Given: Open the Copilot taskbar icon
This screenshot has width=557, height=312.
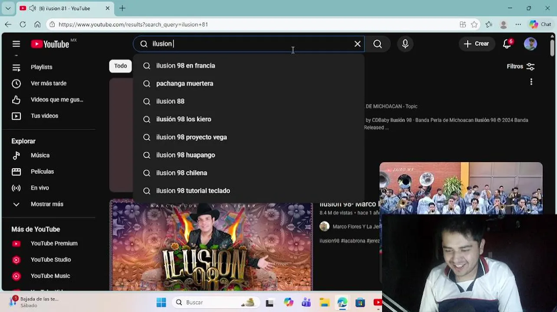Looking at the screenshot, I should click(288, 302).
